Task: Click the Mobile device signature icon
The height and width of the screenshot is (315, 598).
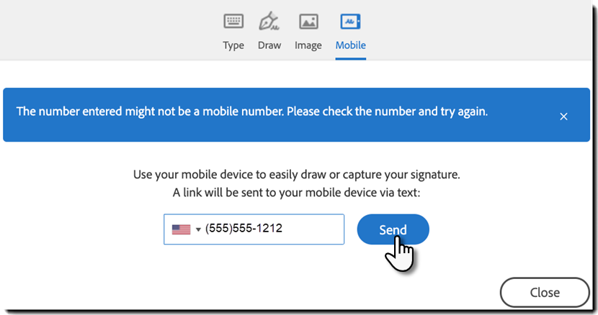Action: [350, 22]
